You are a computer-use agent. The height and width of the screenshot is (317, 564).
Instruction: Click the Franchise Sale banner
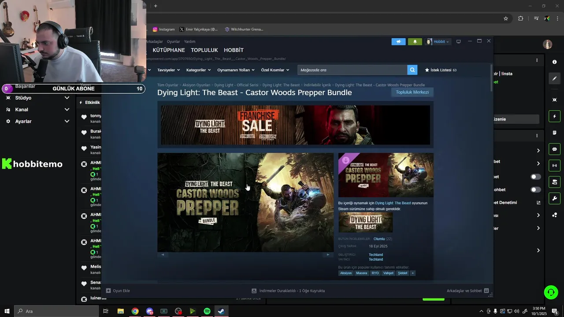[x=295, y=125]
